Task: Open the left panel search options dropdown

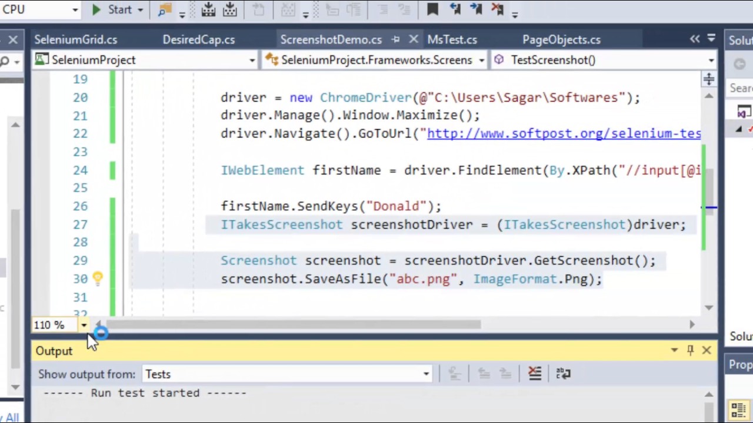Action: coord(16,61)
